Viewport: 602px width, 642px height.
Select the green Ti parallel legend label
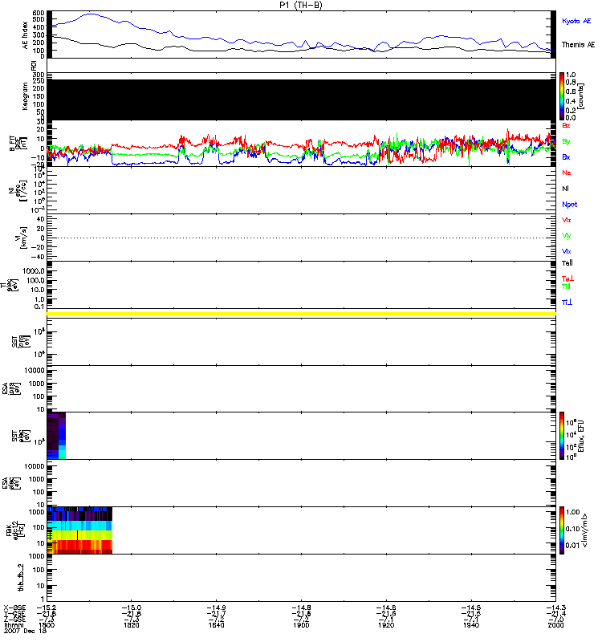[x=566, y=286]
